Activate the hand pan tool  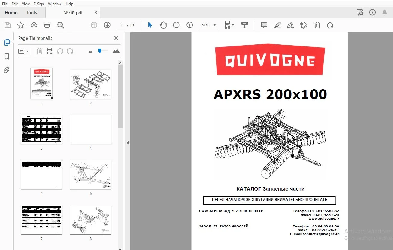[x=163, y=25]
